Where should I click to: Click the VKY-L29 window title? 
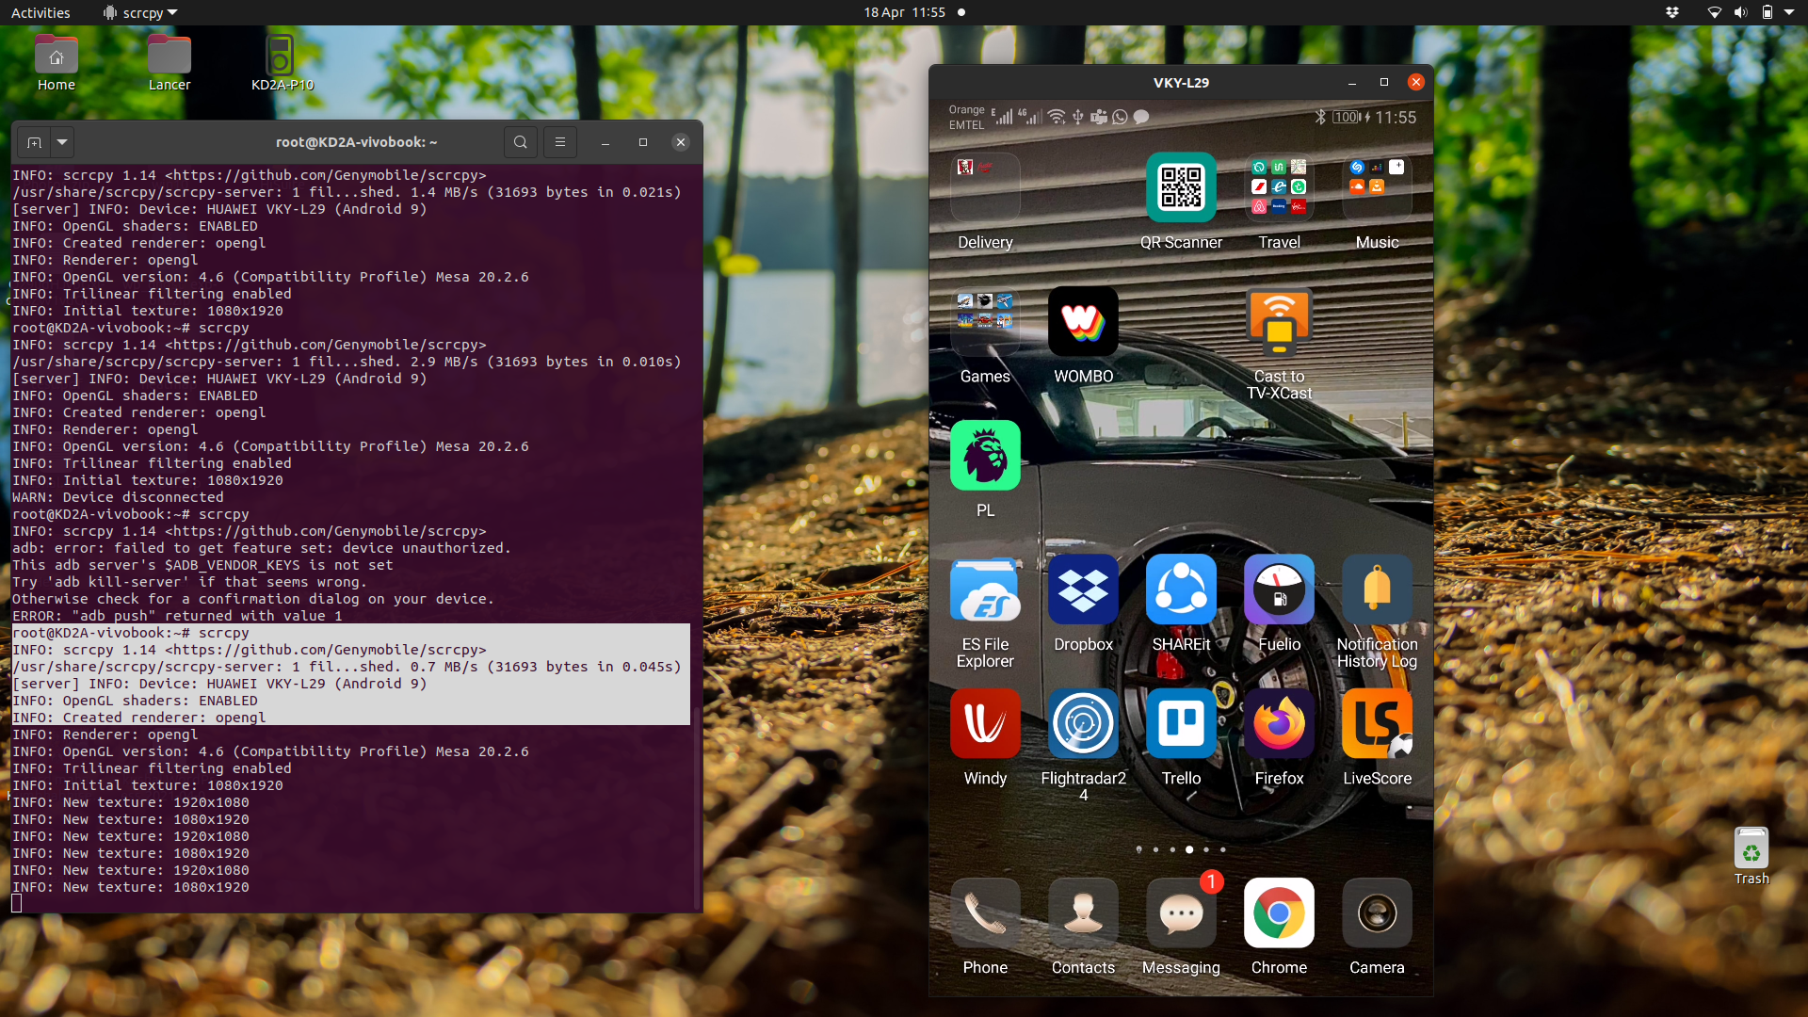click(x=1181, y=83)
